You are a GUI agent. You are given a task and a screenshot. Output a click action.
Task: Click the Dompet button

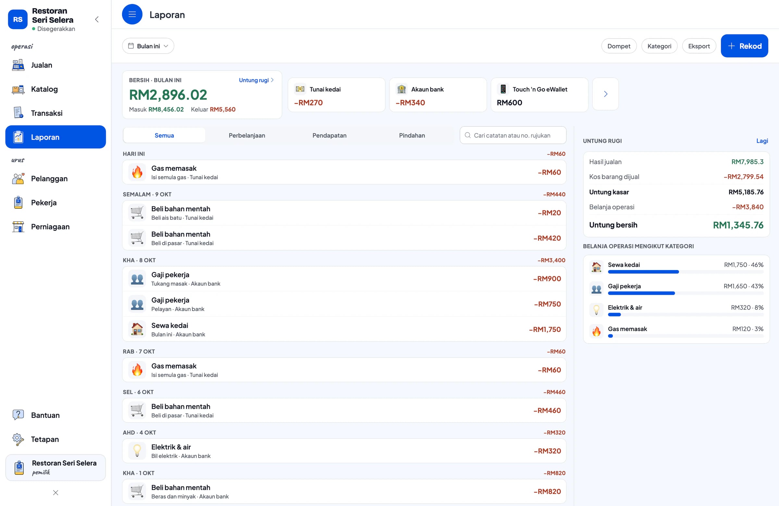(619, 46)
